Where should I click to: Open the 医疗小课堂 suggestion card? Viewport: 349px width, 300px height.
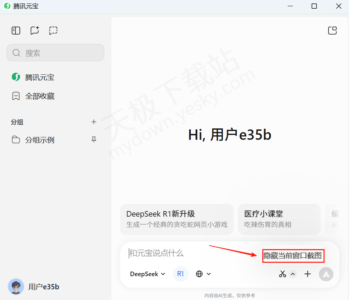[279, 219]
